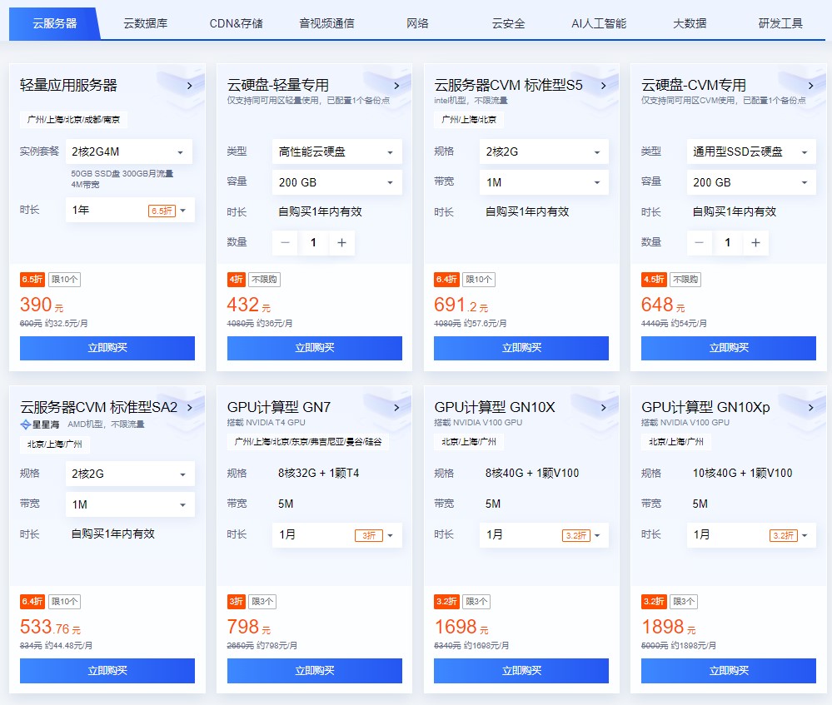Screen dimensions: 832x705
Task: Switch to the 大数据 tab
Action: (690, 23)
